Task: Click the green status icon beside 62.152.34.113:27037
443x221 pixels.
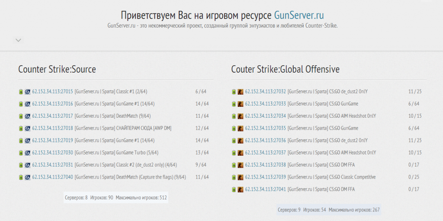Action: (234, 153)
